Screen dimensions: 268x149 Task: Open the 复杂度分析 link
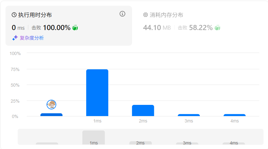pos(31,38)
